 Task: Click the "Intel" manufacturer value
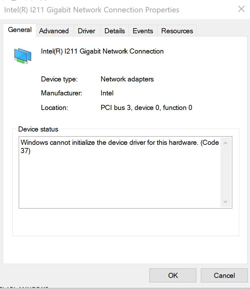tap(107, 93)
